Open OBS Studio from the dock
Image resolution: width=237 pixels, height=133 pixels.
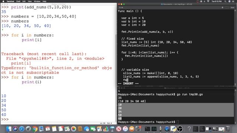[x=180, y=129]
